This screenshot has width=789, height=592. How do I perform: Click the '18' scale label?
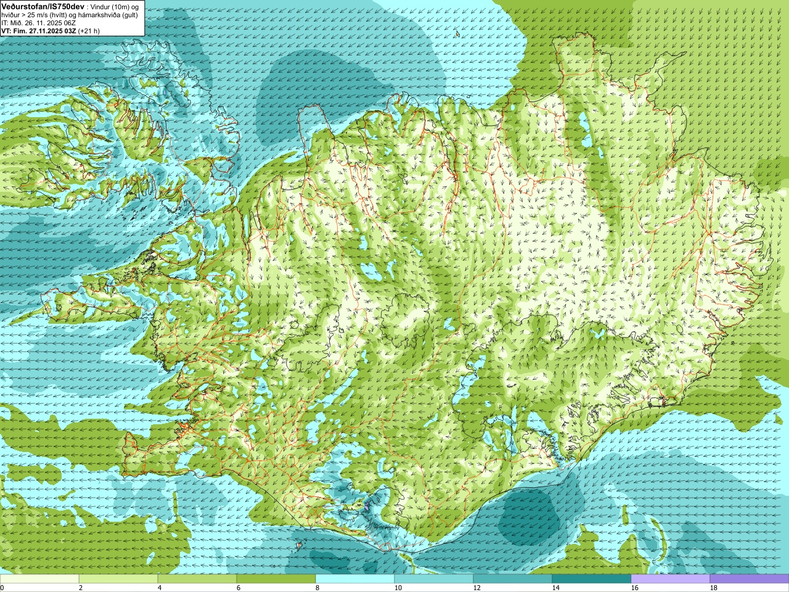(713, 588)
